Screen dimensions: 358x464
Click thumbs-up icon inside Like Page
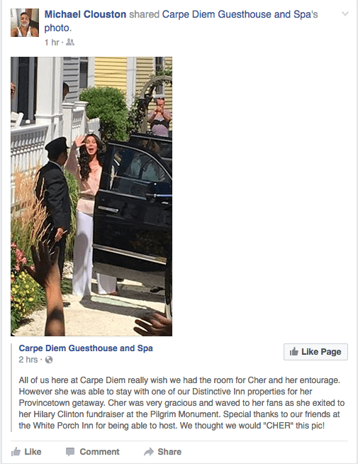[294, 352]
